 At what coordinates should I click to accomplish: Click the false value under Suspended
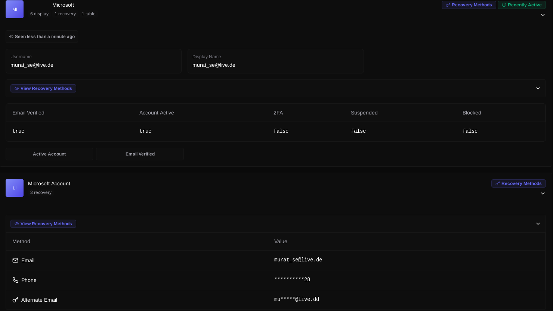pos(358,131)
